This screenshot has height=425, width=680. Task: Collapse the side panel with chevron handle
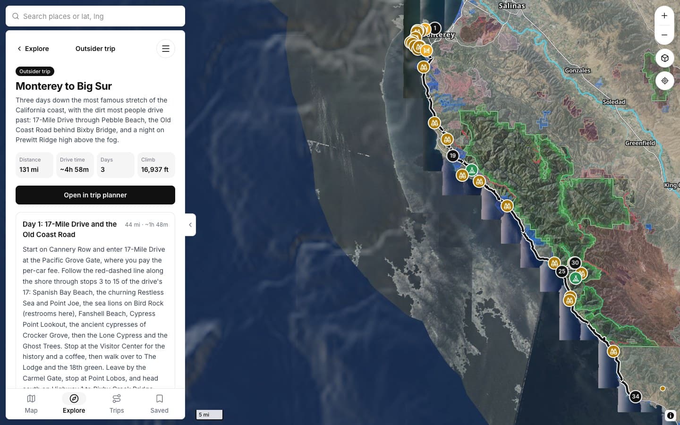(190, 225)
